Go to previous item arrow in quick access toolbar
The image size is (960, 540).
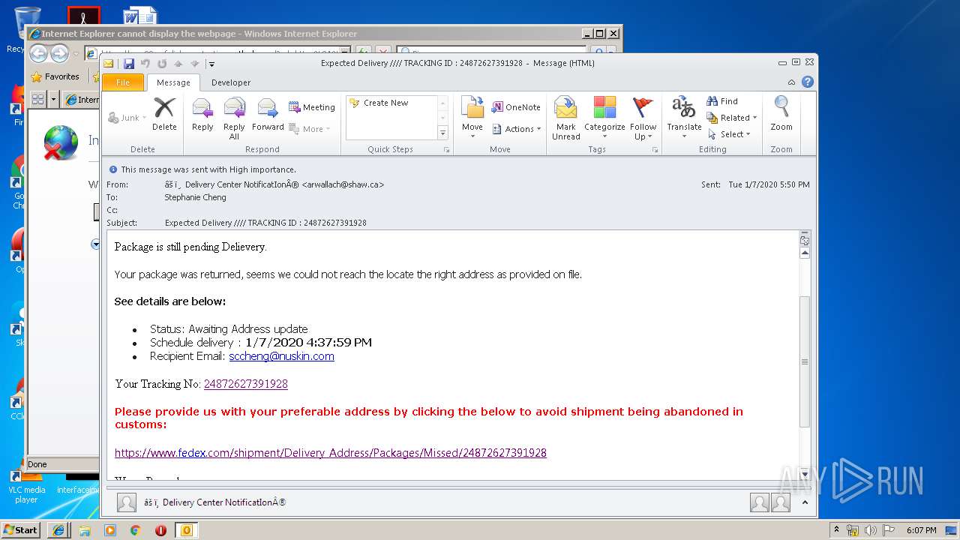(x=178, y=64)
